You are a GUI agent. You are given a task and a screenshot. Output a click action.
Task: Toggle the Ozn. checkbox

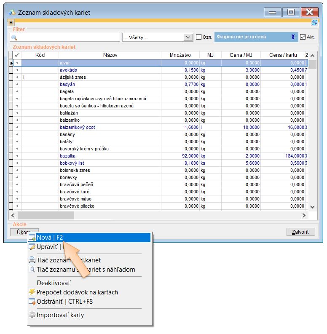[x=198, y=37]
